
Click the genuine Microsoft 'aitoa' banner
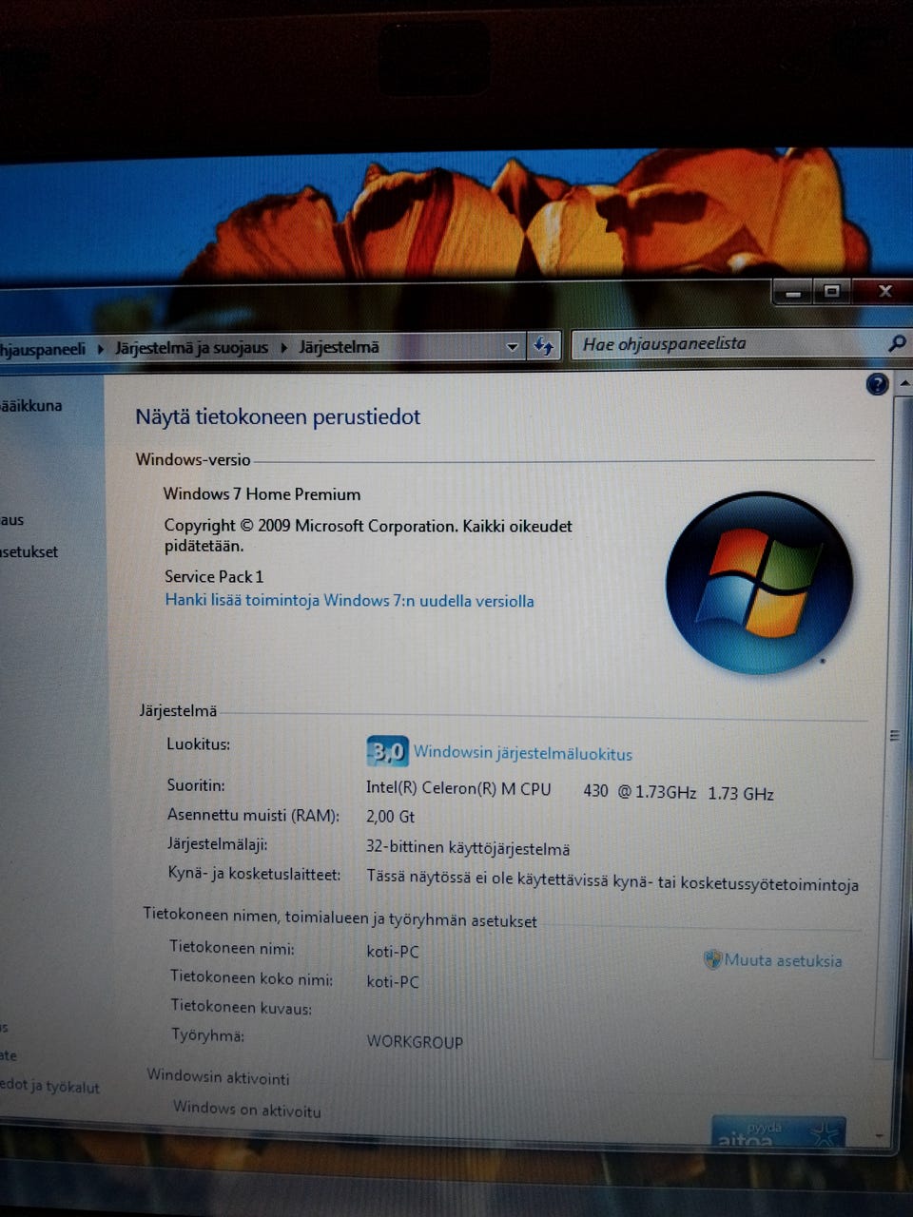click(x=778, y=1130)
